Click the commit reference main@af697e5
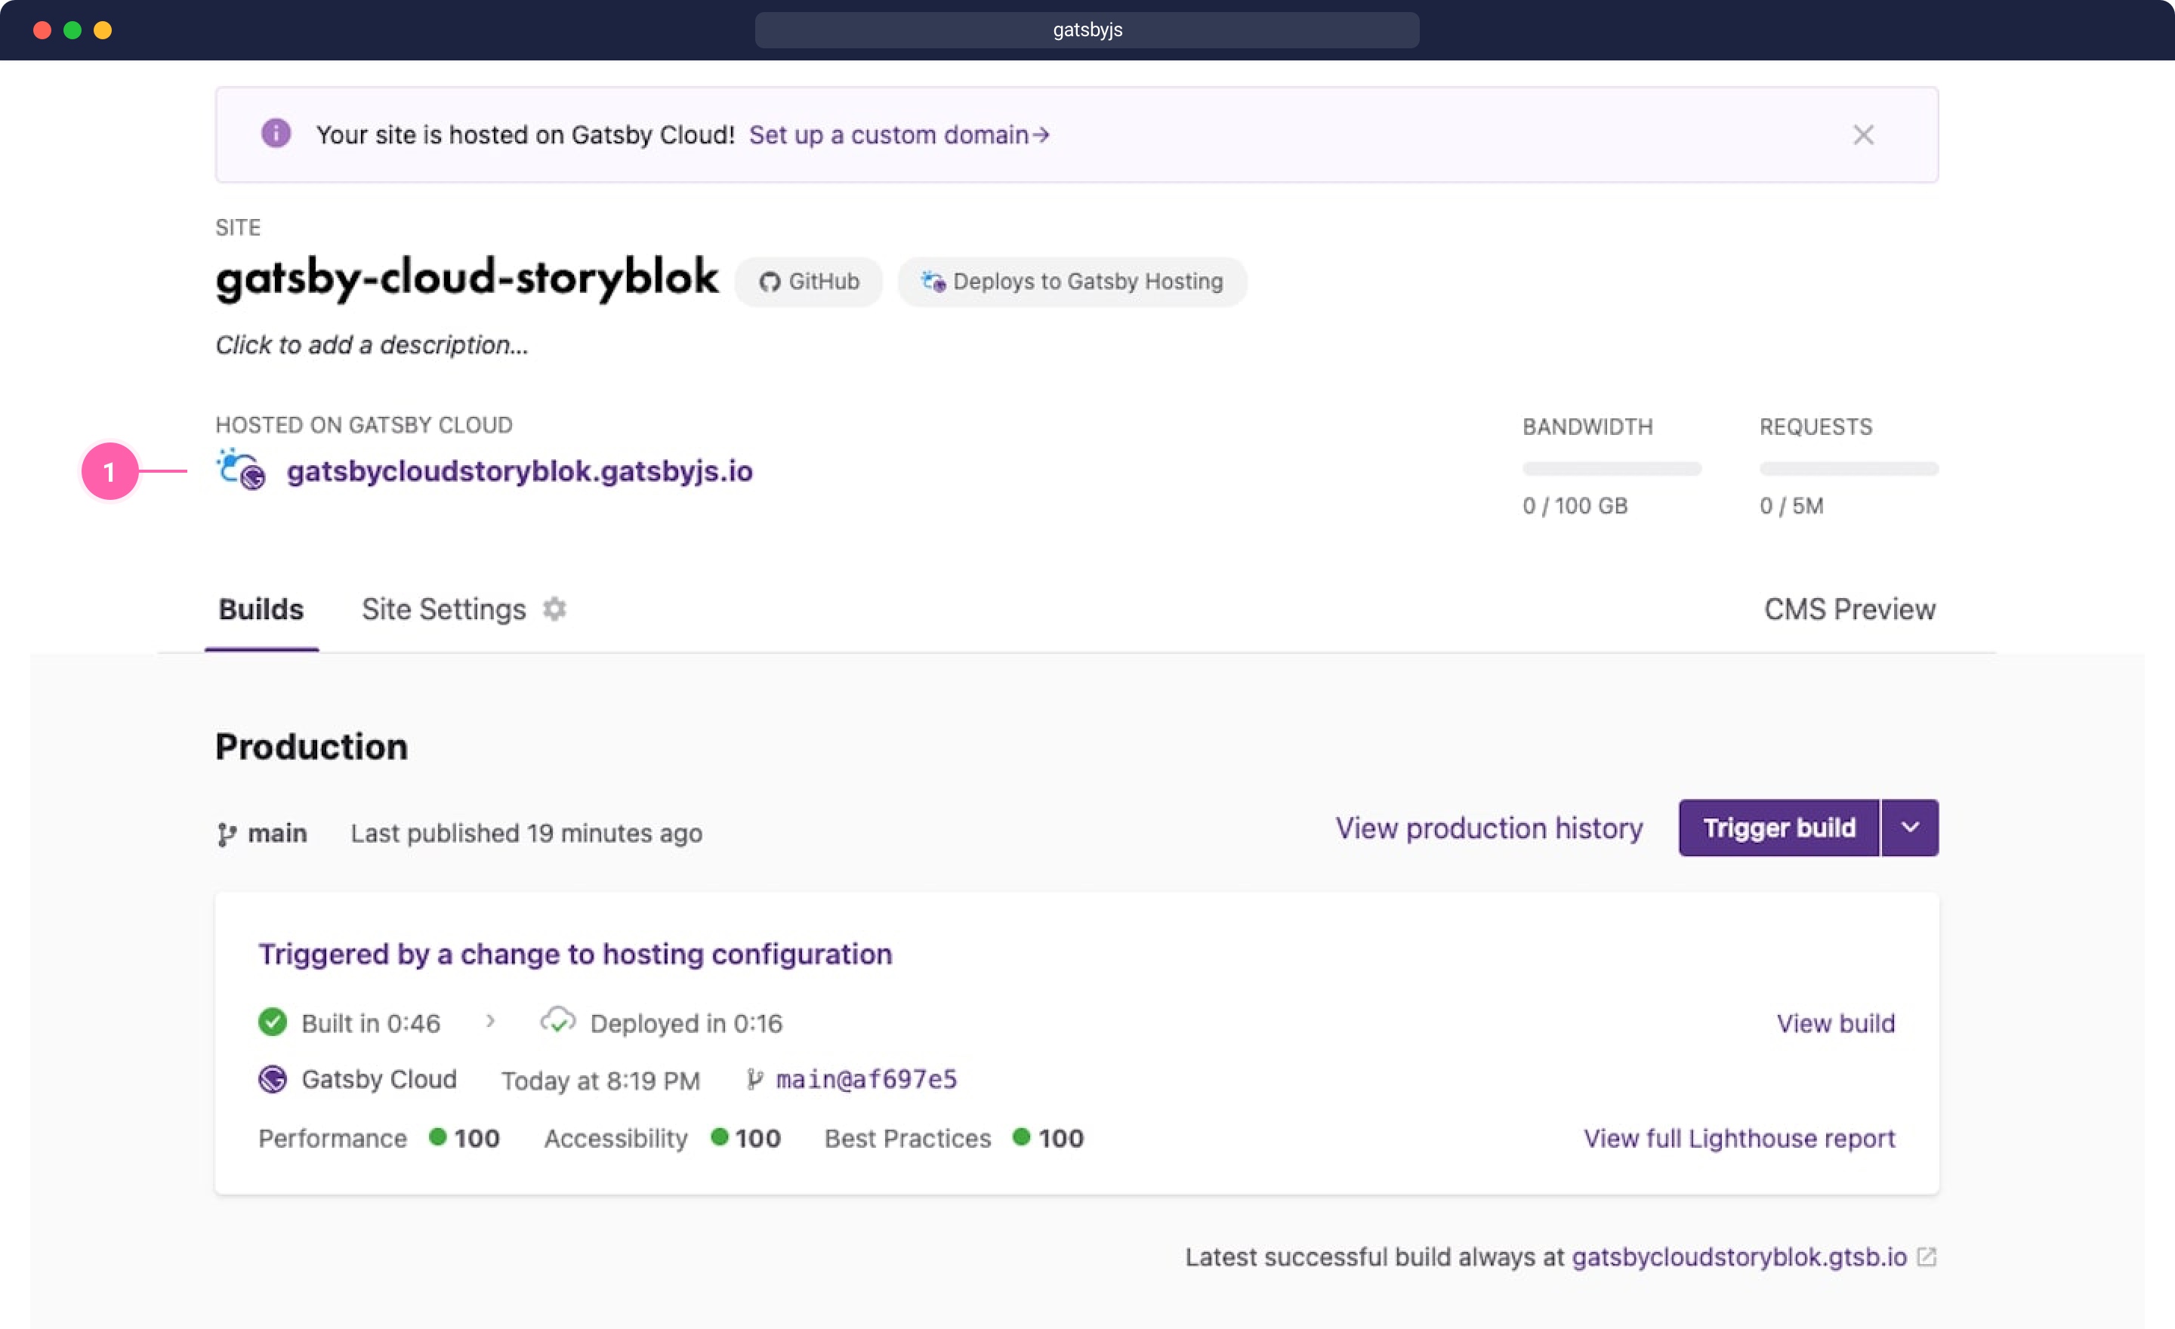This screenshot has height=1329, width=2175. click(866, 1079)
